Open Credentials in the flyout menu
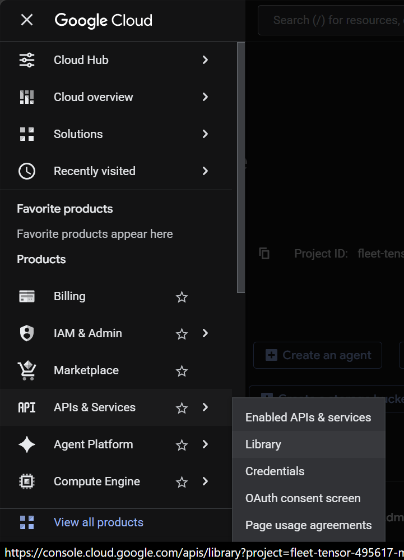Image resolution: width=404 pixels, height=560 pixels. coord(309,471)
